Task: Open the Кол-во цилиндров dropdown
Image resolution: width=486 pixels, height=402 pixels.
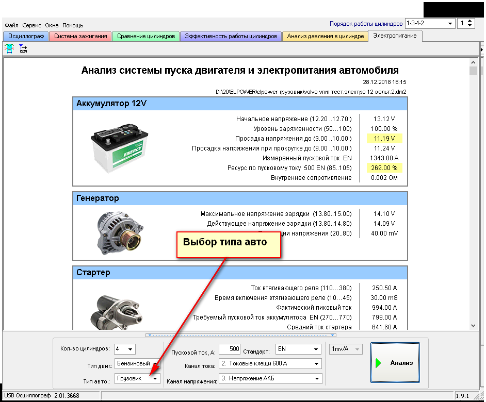Action: coord(130,349)
